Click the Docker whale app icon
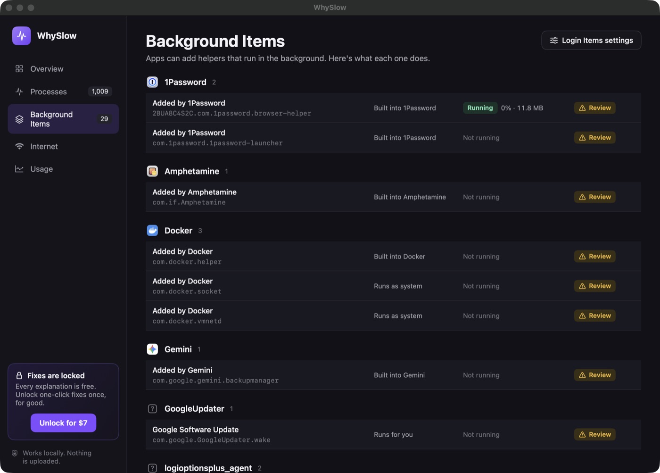Viewport: 660px width, 473px height. coord(152,231)
